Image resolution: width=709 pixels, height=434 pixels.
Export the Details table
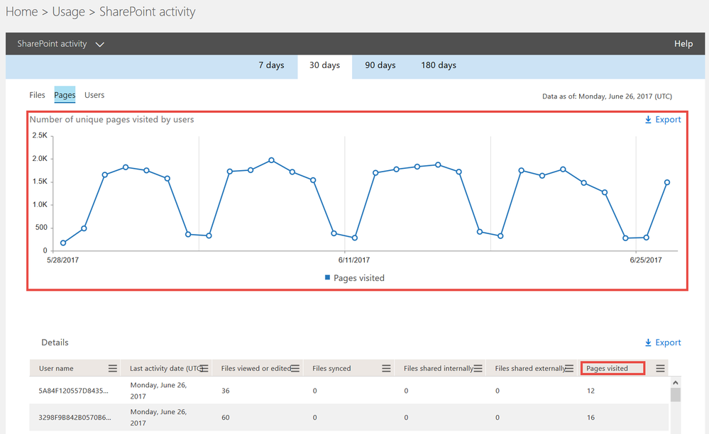pos(663,343)
